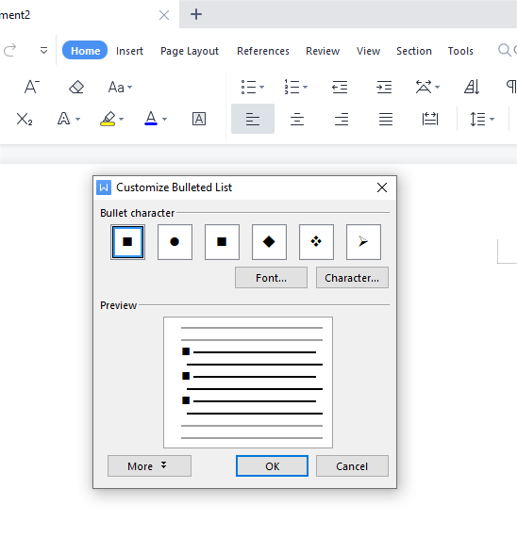Expand the Asian Layout dropdown arrow
The height and width of the screenshot is (537, 517).
pos(437,87)
